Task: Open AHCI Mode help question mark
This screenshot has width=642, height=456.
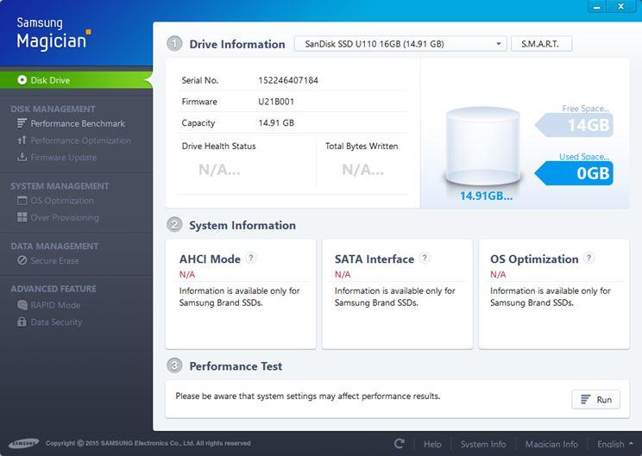Action: 251,258
